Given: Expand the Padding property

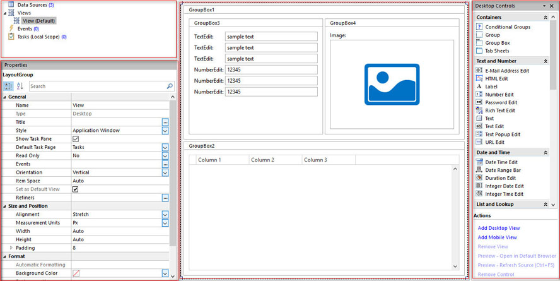Looking at the screenshot, I should coord(11,248).
